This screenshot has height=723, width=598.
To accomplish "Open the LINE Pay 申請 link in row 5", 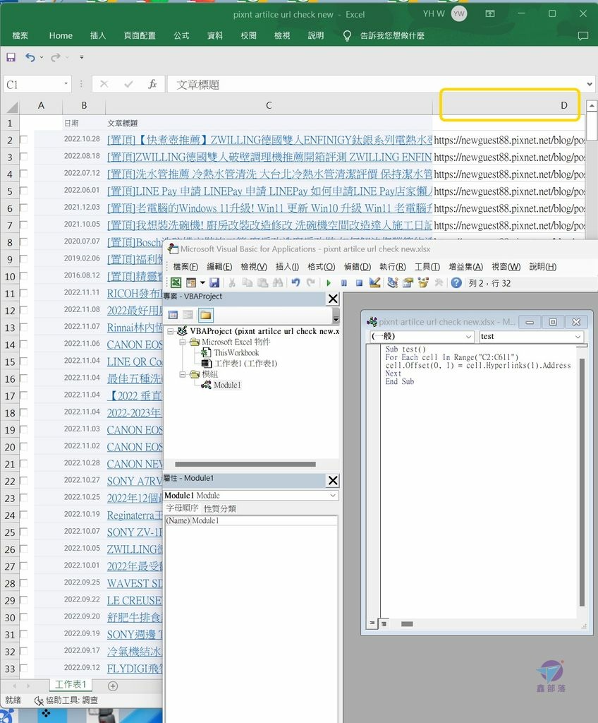I will coord(269,191).
